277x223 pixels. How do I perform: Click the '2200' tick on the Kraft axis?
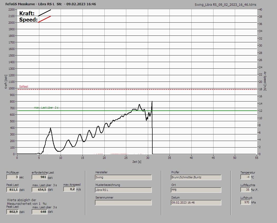[x=12, y=9]
